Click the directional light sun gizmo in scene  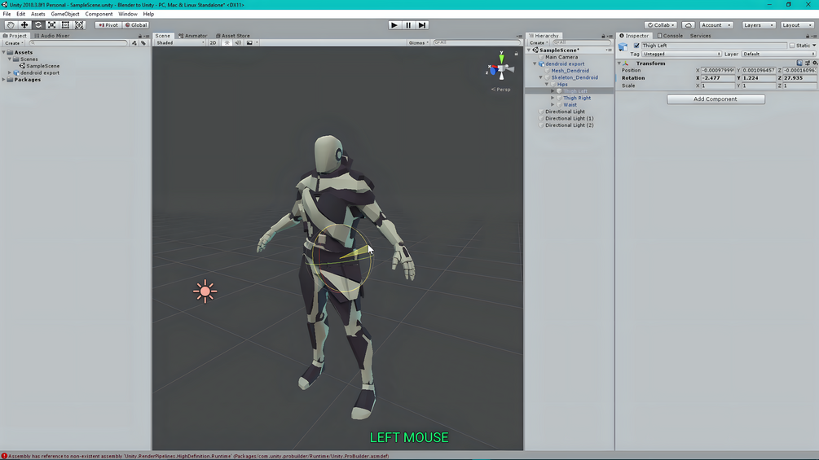pyautogui.click(x=205, y=291)
